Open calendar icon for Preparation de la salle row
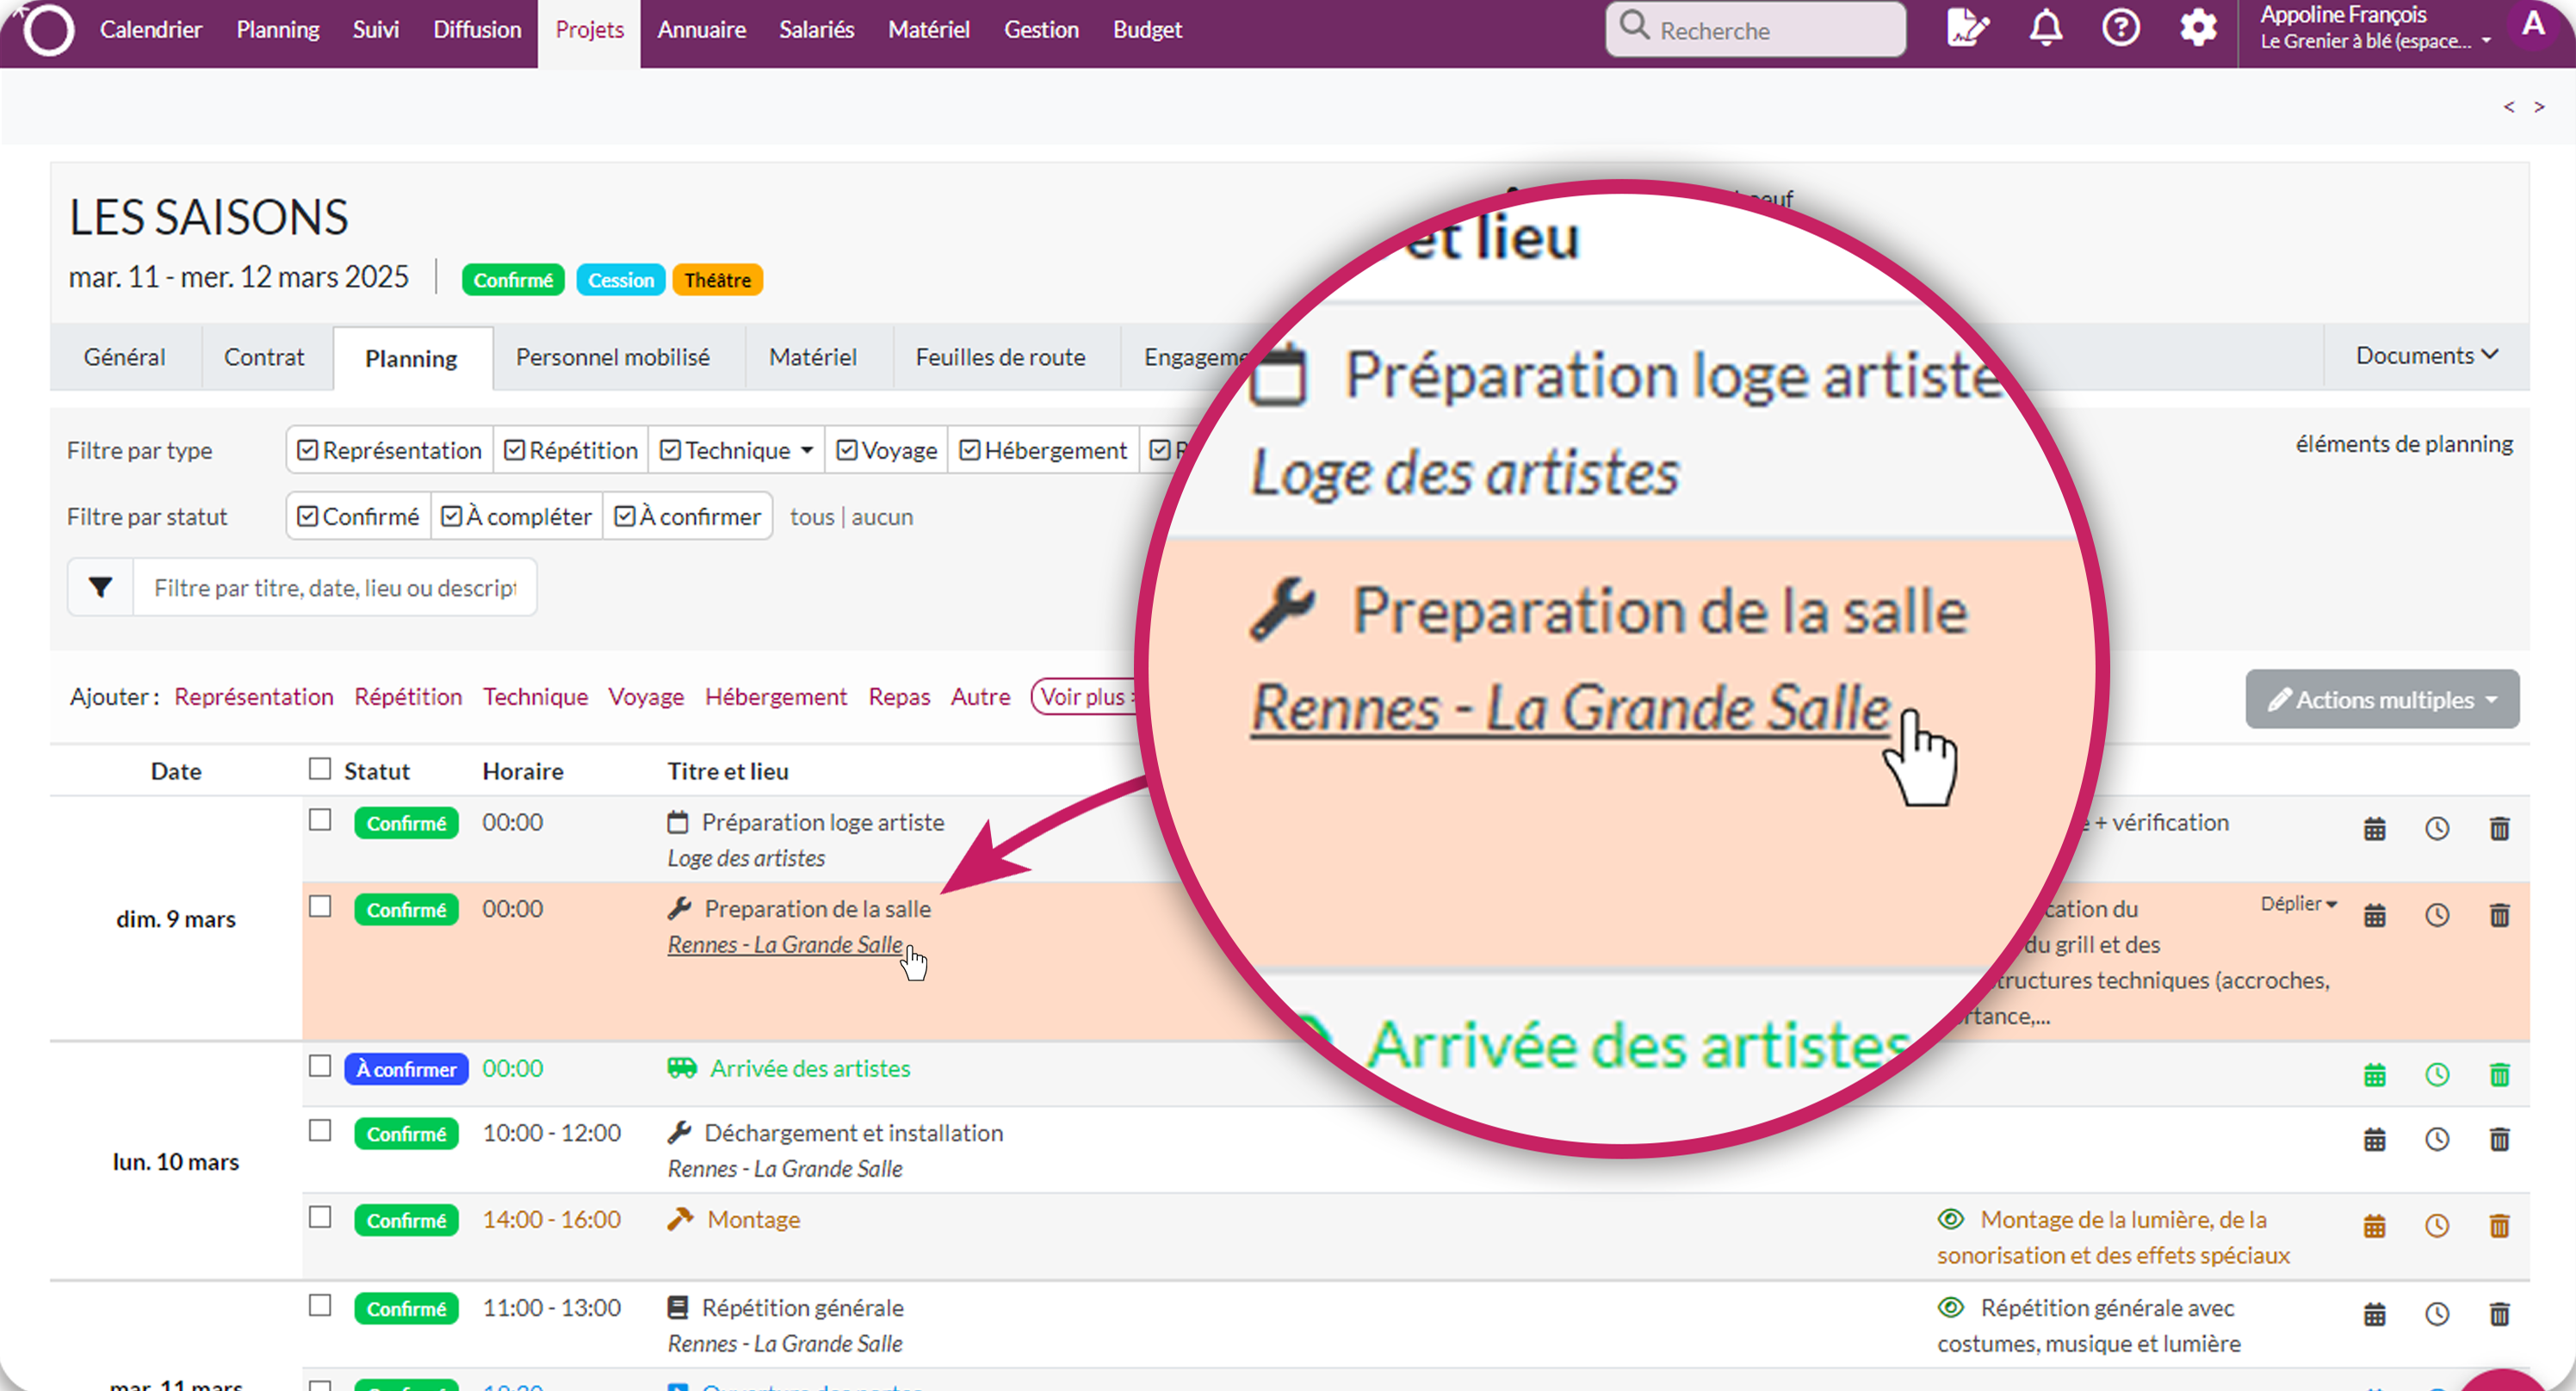This screenshot has height=1391, width=2576. [x=2374, y=915]
